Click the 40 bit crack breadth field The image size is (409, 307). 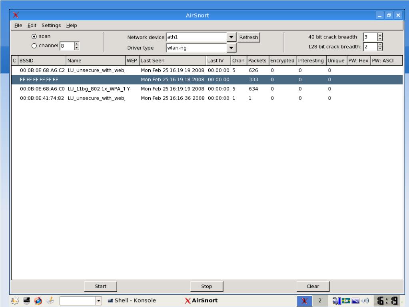370,37
